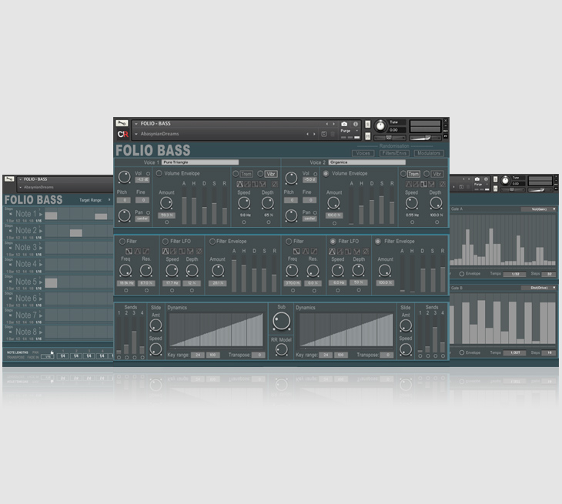Enable Voice 1 Volume Envelope
The width and height of the screenshot is (562, 504).
(x=159, y=173)
